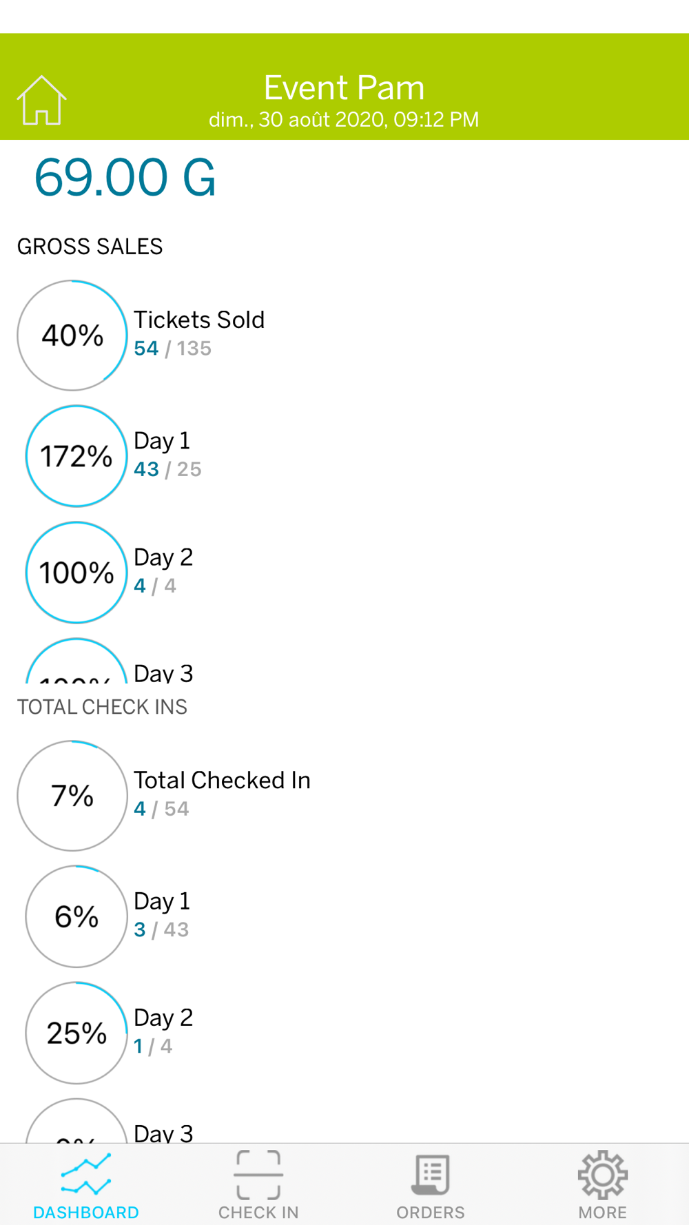689x1225 pixels.
Task: Open the Tickets Sold 54 / 135 row
Action: point(344,336)
